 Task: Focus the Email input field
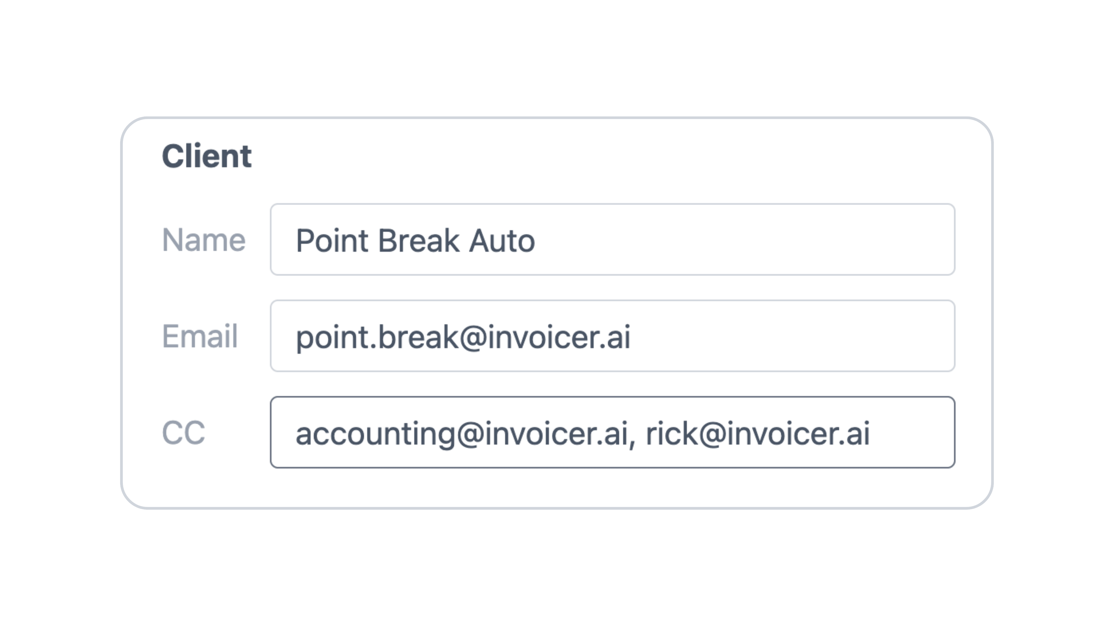(612, 336)
